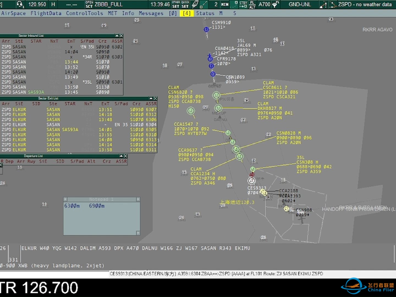Open the MET menu

click(x=112, y=13)
